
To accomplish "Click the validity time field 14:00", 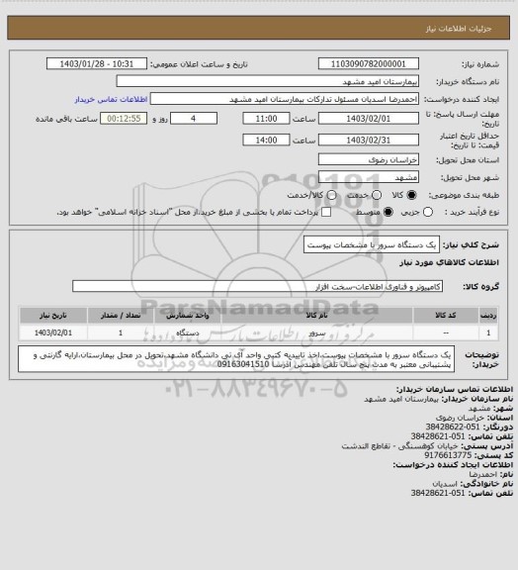I will click(x=266, y=140).
